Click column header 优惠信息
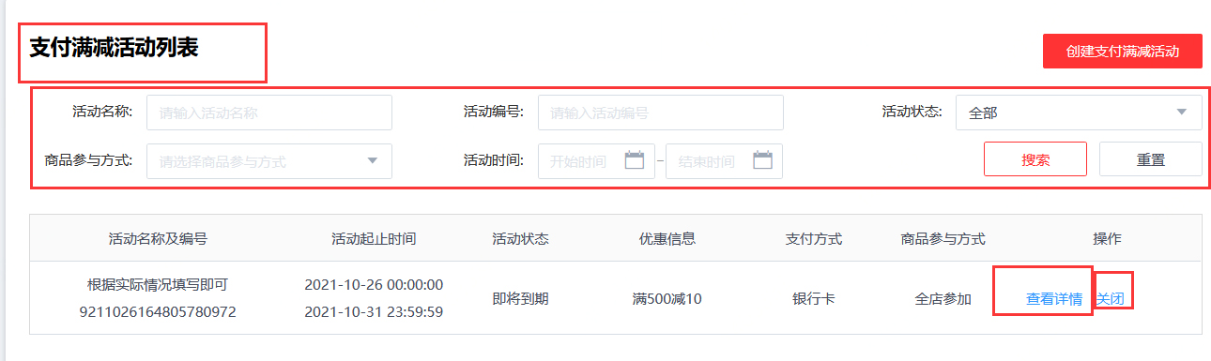Viewport: 1211px width, 361px height. [667, 239]
